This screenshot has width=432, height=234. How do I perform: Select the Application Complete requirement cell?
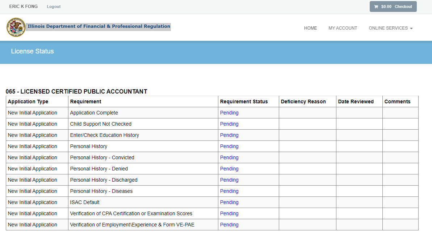(143, 113)
